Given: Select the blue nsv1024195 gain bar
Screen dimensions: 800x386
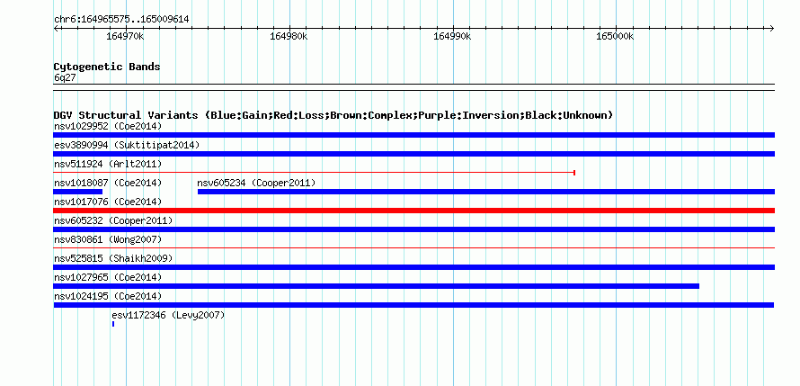Looking at the screenshot, I should click(x=413, y=305).
